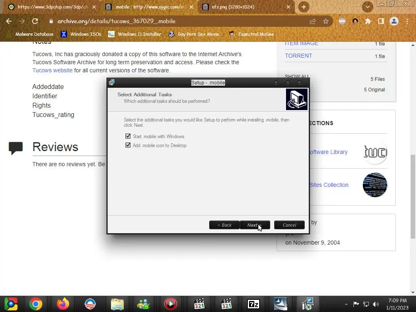Open the ITEM IMAGE download option

(x=301, y=43)
